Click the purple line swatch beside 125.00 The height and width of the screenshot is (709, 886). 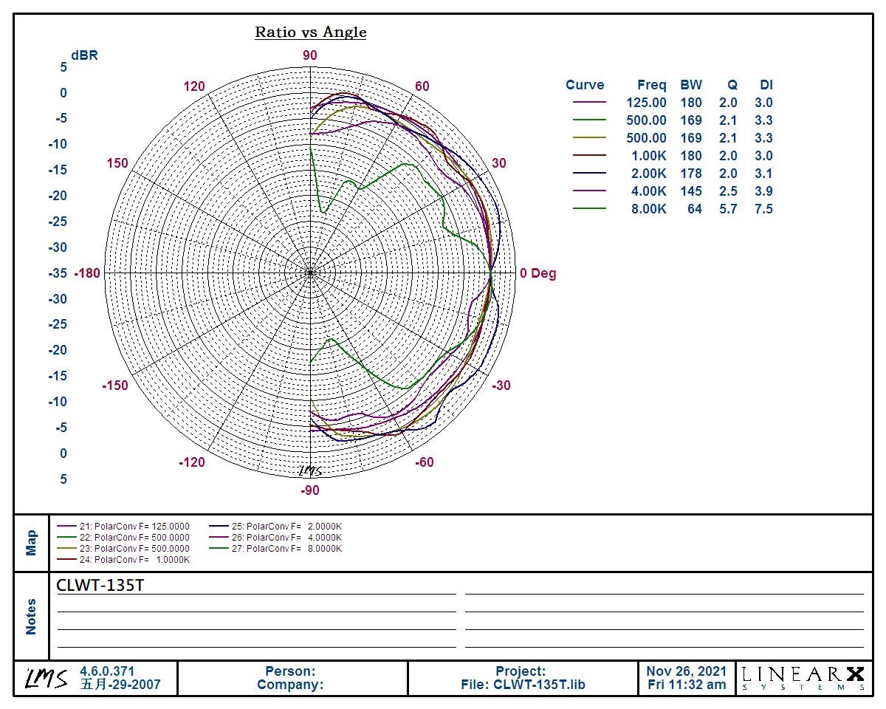pos(588,103)
